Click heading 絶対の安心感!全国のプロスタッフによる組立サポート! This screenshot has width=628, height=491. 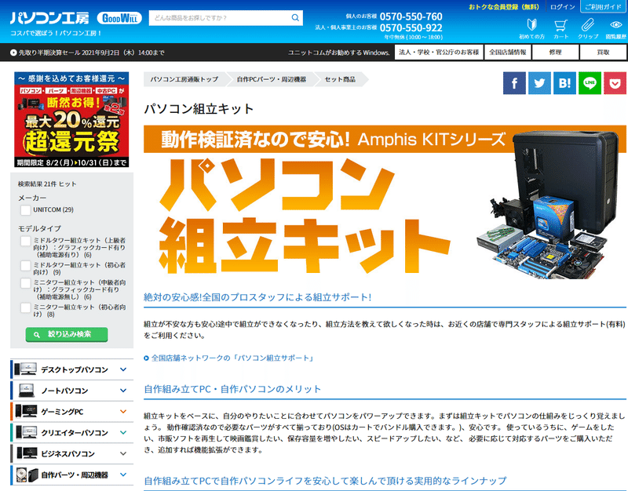click(257, 297)
